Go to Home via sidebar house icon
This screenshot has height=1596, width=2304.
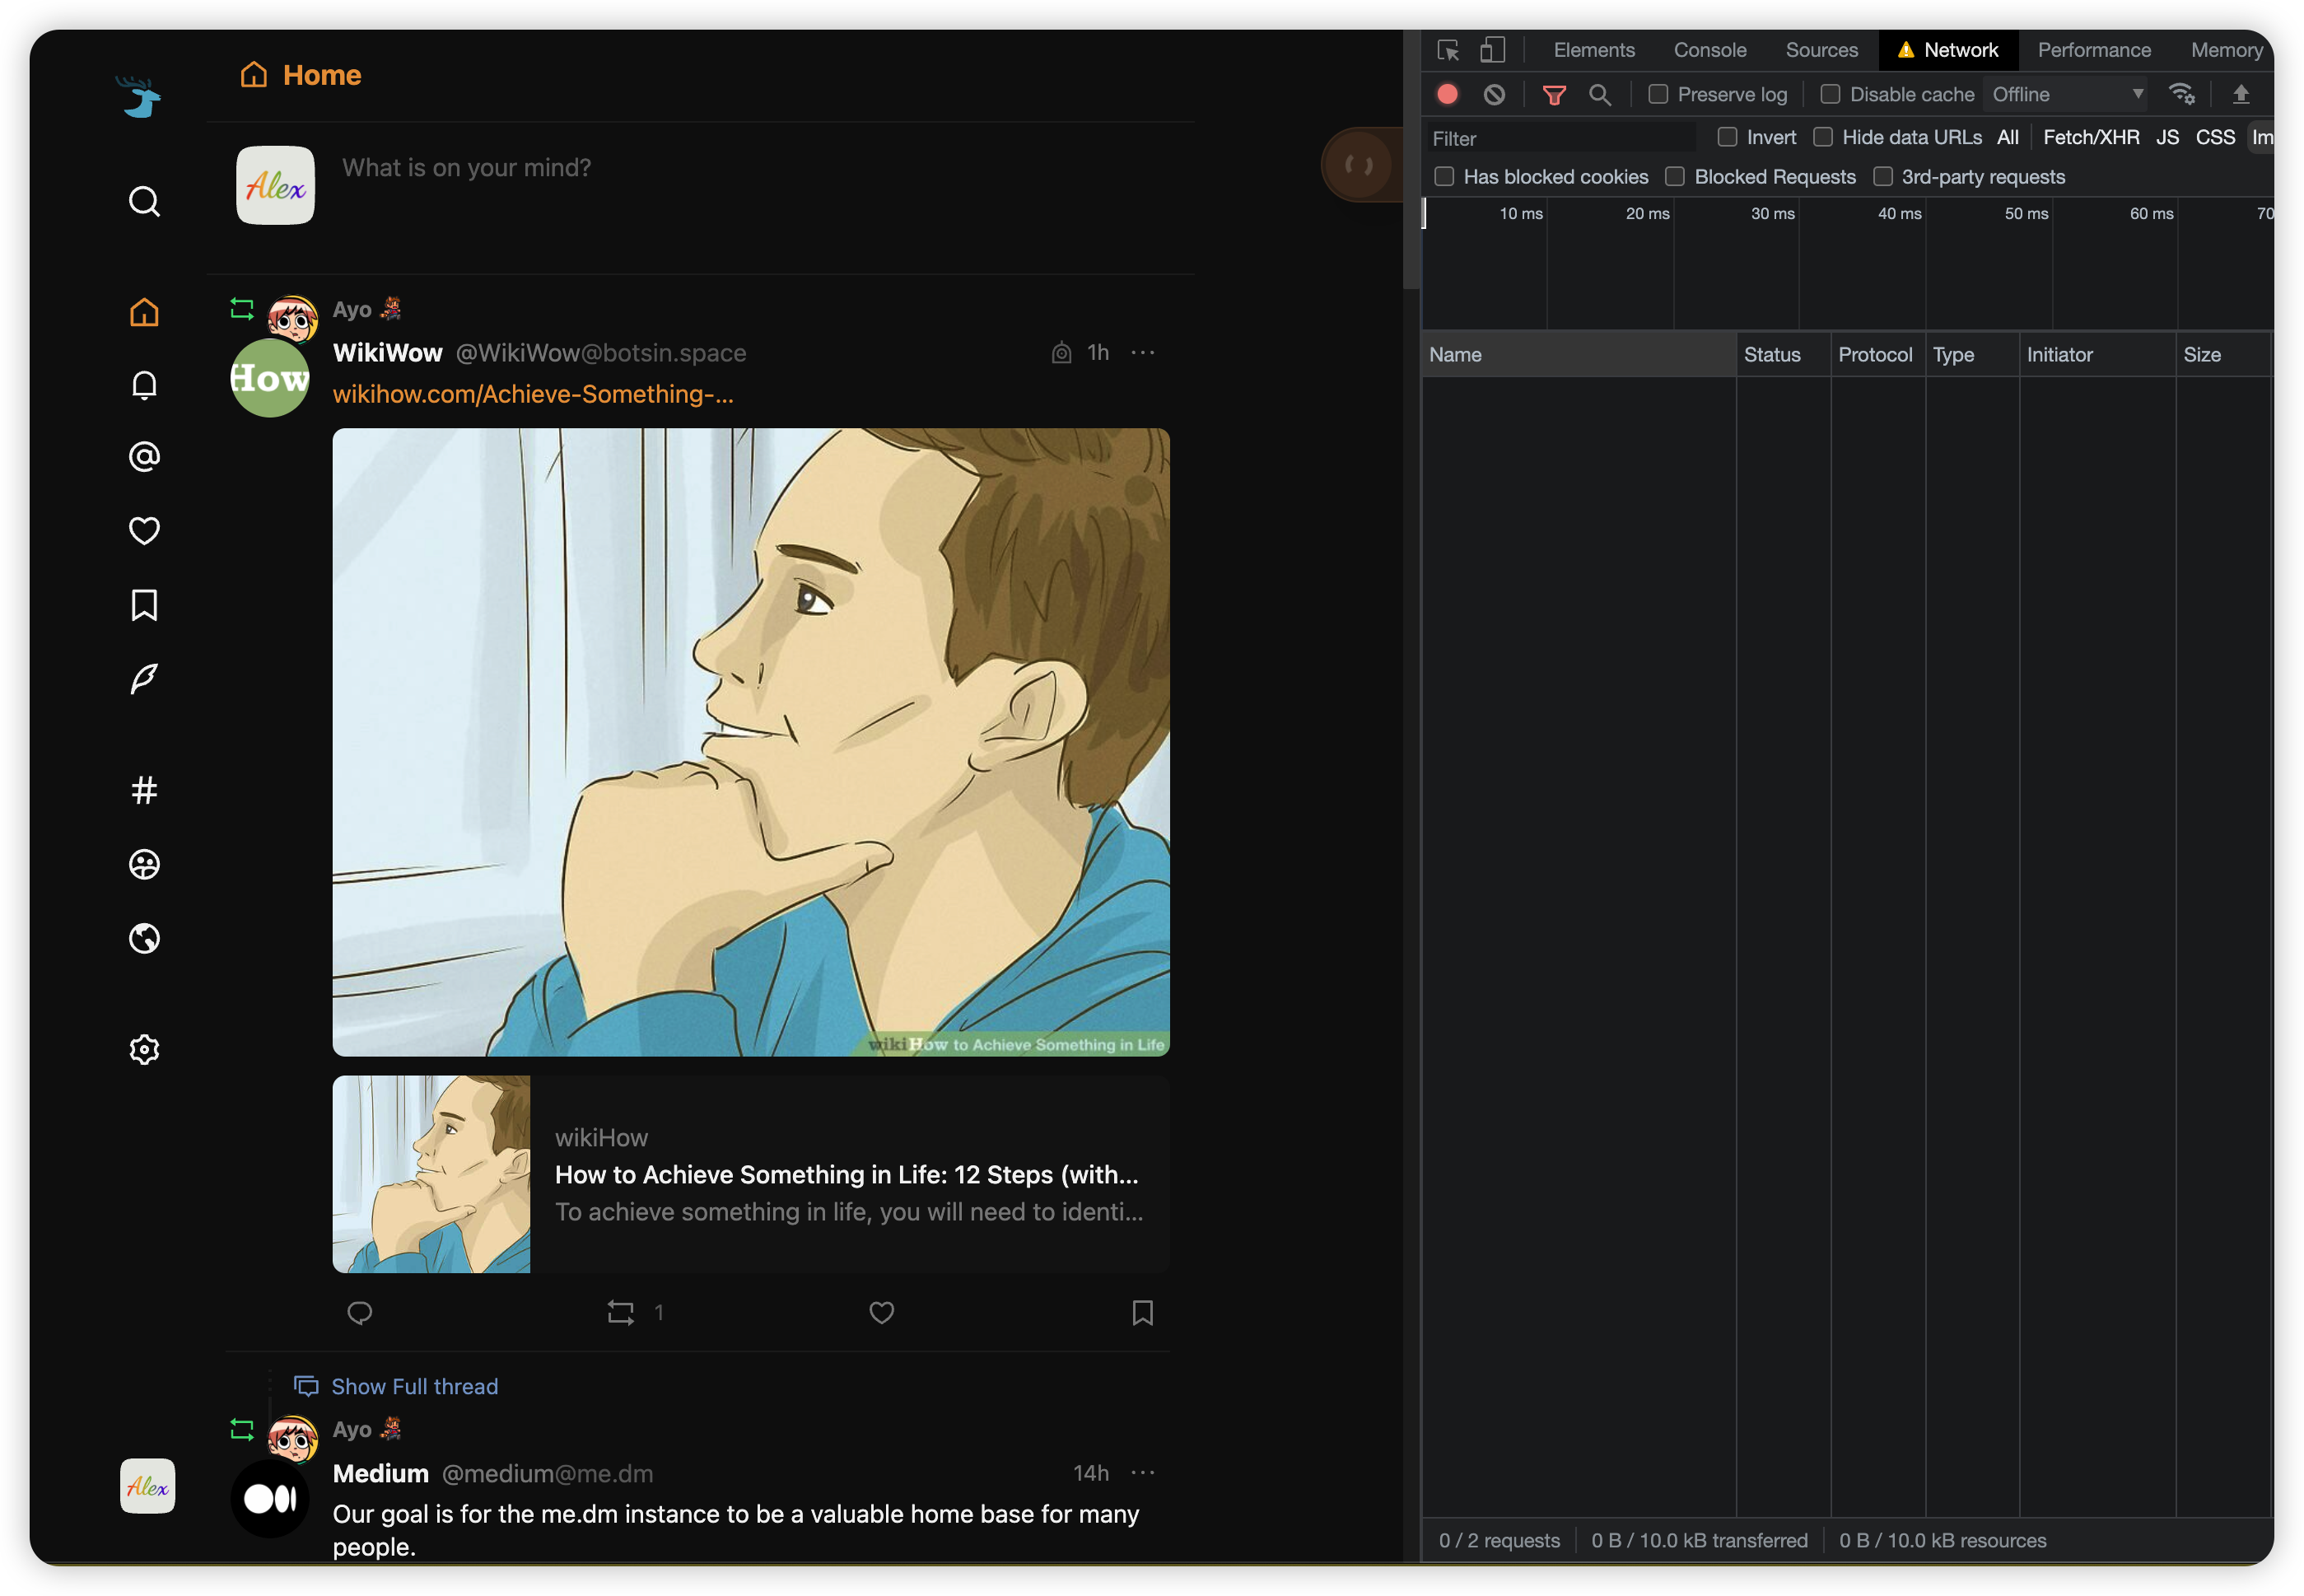[x=144, y=312]
